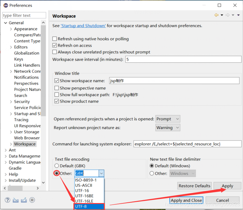Click tree vertical scrollbar up arrow

pos(43,22)
